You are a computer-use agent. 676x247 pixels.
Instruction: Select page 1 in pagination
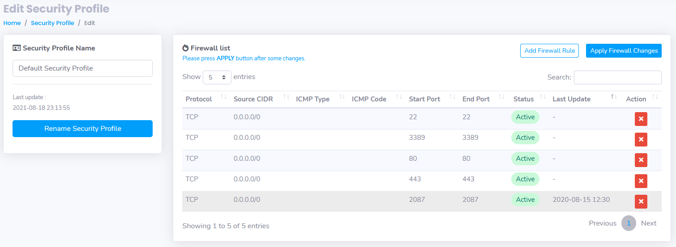coord(629,223)
